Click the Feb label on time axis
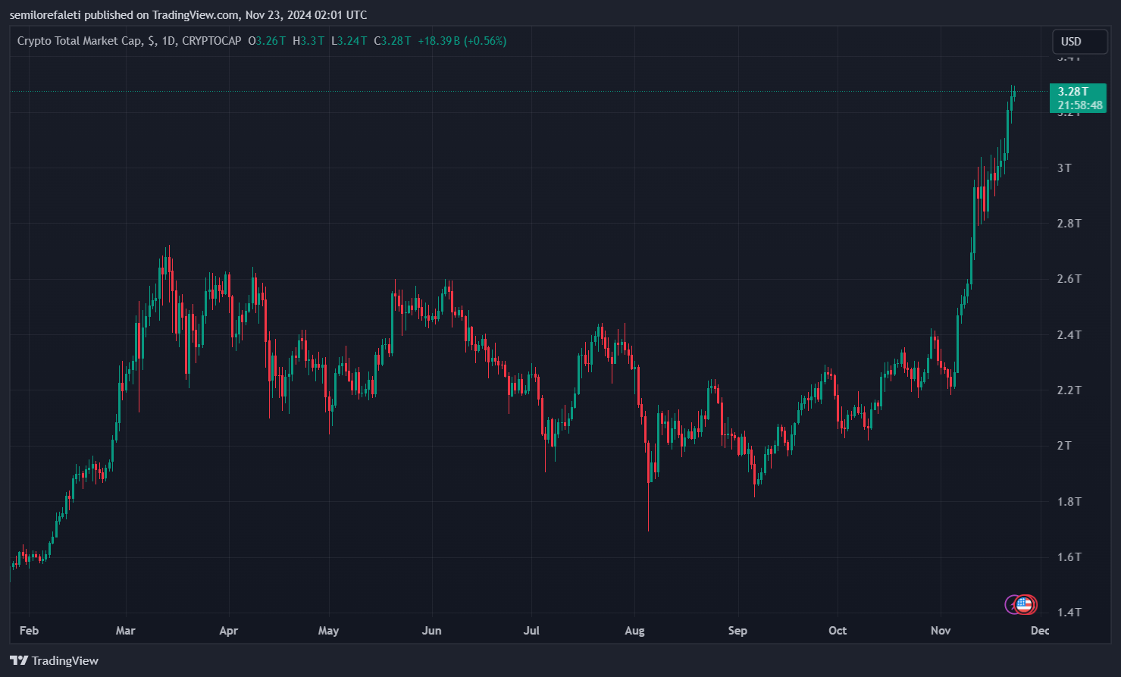Screen dimensions: 1121x677 (x=29, y=631)
